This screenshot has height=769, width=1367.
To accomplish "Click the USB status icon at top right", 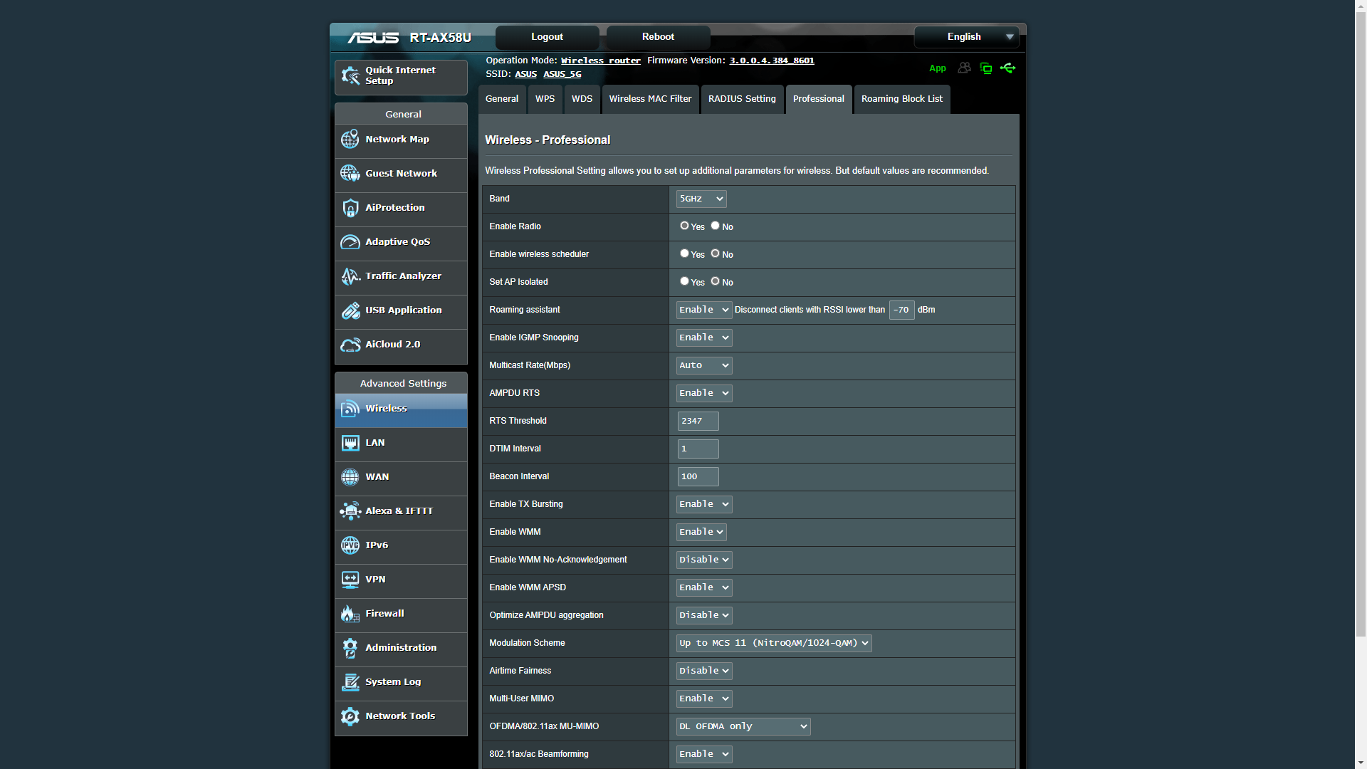I will [1007, 68].
